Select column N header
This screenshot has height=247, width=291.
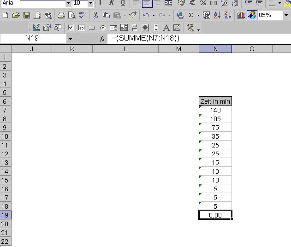tap(215, 49)
